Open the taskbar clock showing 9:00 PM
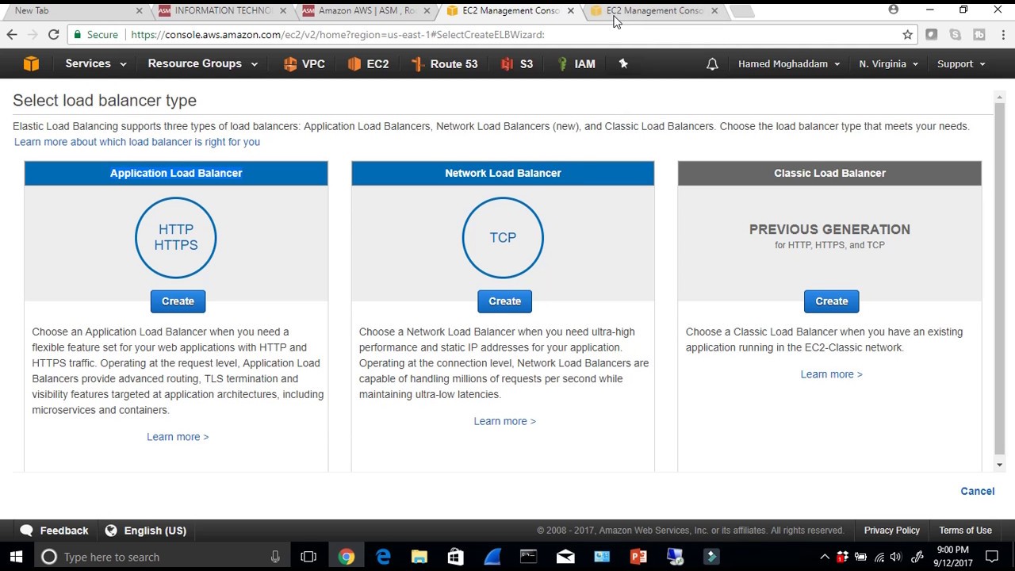 [952, 557]
